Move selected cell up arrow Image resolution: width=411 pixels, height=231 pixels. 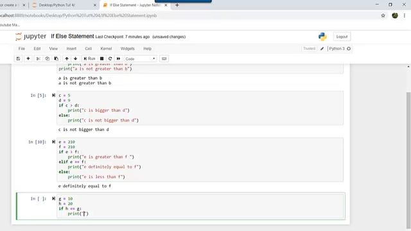pos(67,58)
